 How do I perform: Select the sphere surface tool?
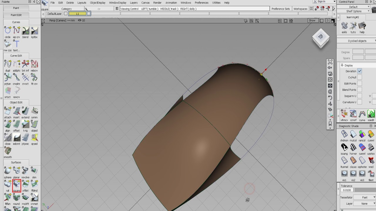8,171
